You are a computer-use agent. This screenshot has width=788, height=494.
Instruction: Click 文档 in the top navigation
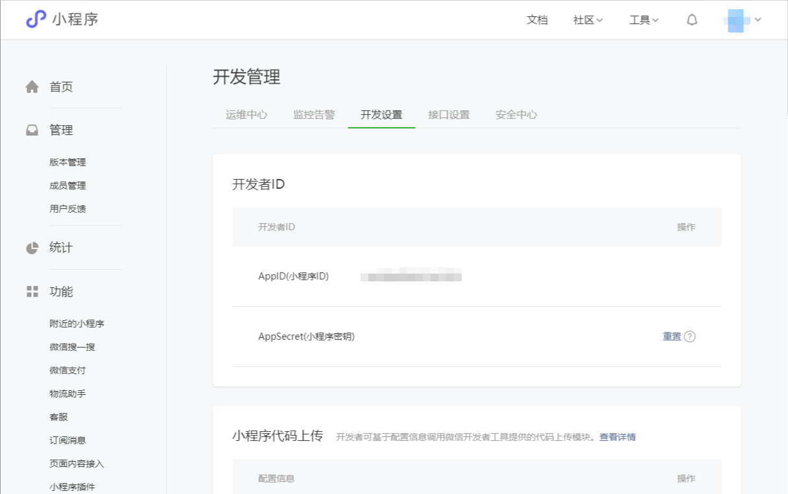tap(537, 19)
